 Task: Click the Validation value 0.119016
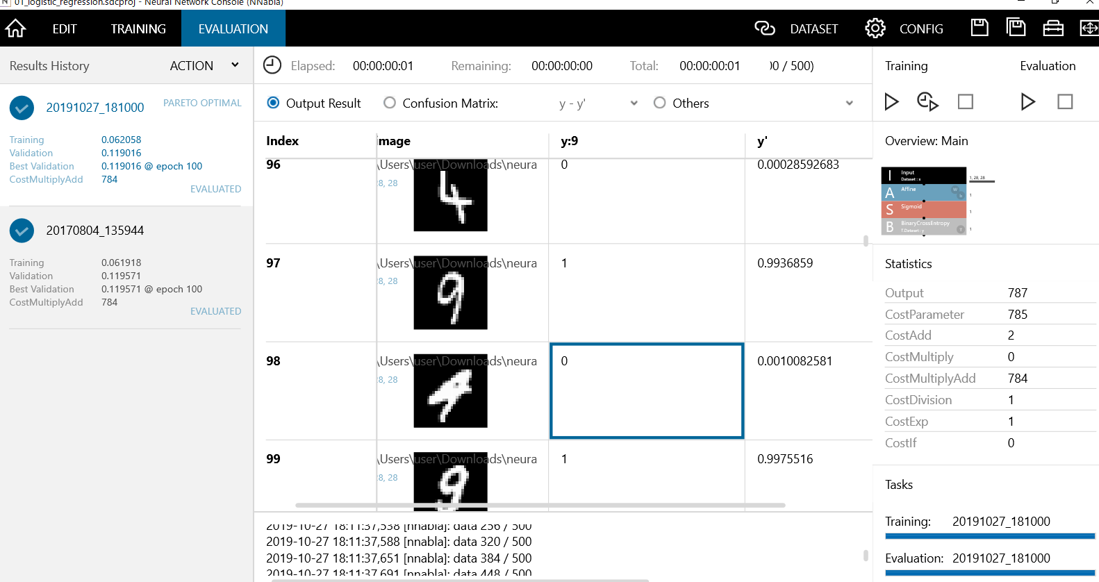pyautogui.click(x=122, y=153)
